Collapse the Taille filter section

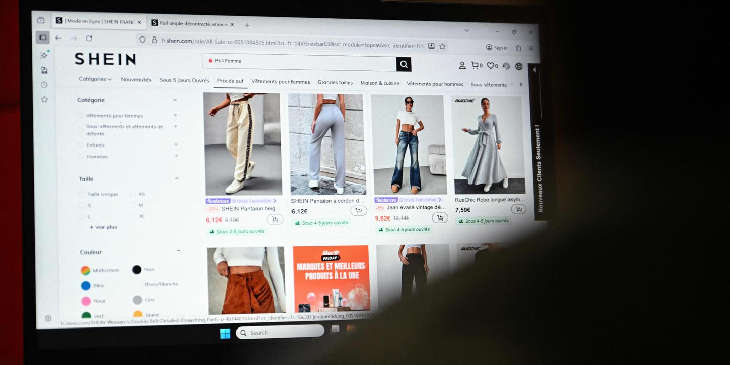(x=177, y=178)
